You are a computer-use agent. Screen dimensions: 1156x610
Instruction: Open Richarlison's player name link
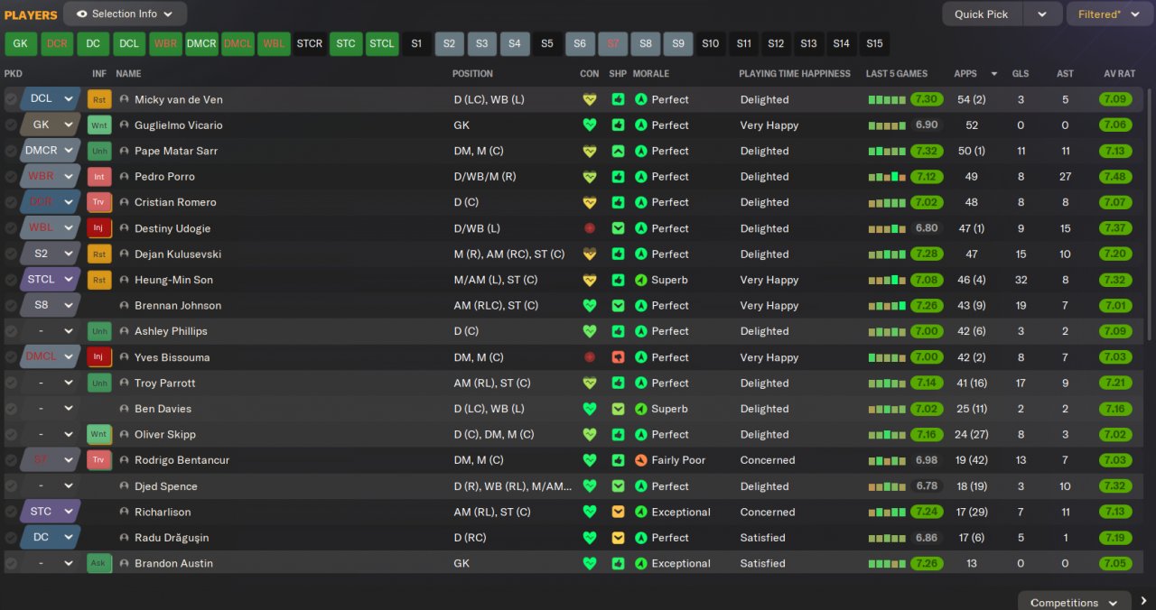163,512
